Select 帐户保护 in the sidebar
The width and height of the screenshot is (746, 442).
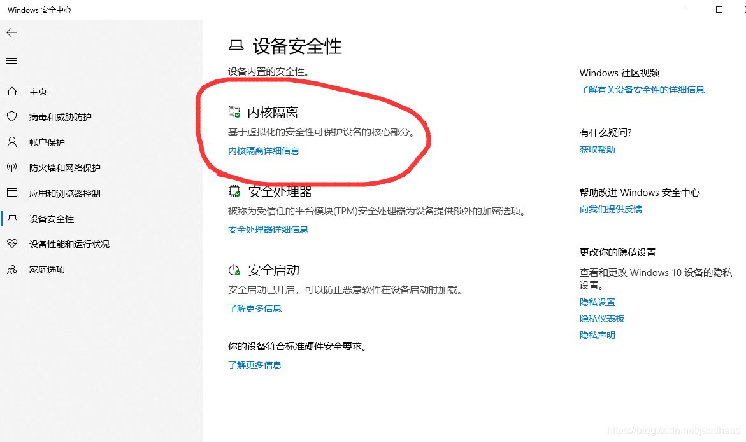click(47, 142)
